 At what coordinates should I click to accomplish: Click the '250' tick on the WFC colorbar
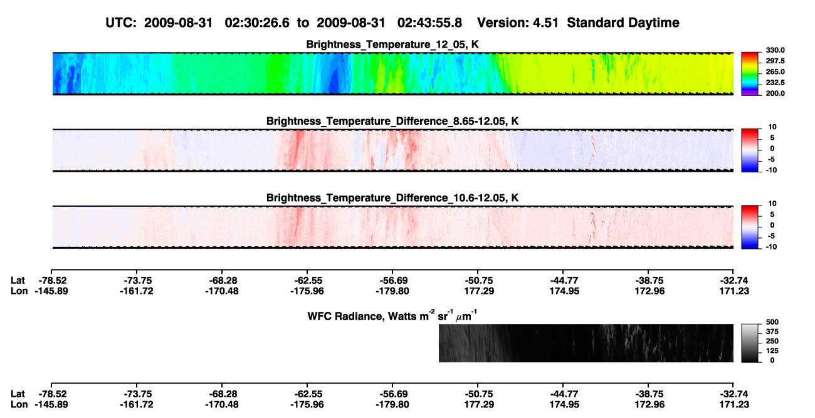click(772, 342)
